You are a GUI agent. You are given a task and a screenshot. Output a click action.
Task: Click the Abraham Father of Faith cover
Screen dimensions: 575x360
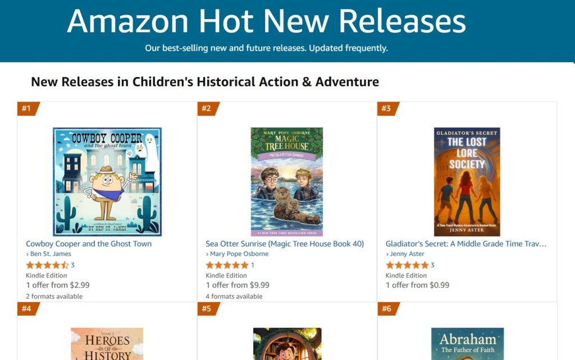pyautogui.click(x=467, y=344)
